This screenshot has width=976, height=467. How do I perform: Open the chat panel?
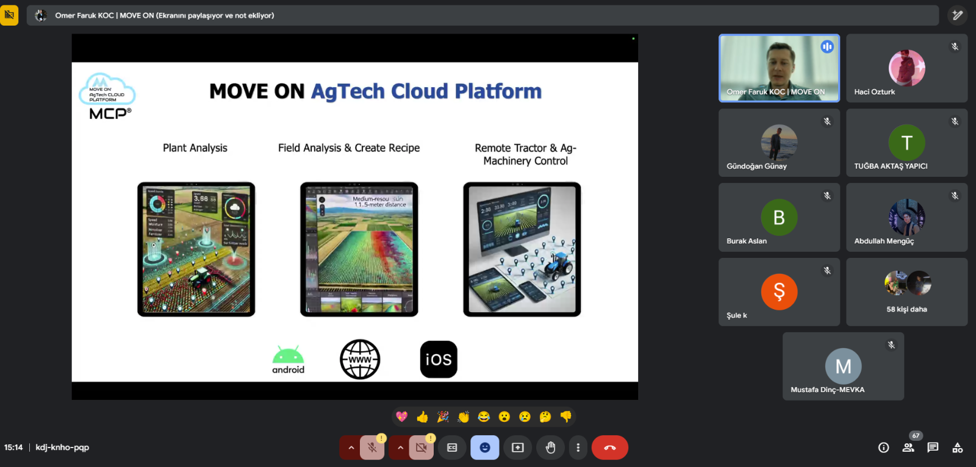(x=933, y=447)
